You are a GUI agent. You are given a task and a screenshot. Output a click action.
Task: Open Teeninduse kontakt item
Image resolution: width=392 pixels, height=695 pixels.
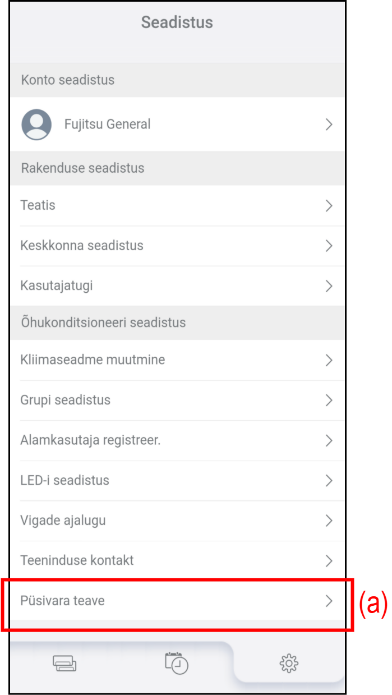[77, 560]
